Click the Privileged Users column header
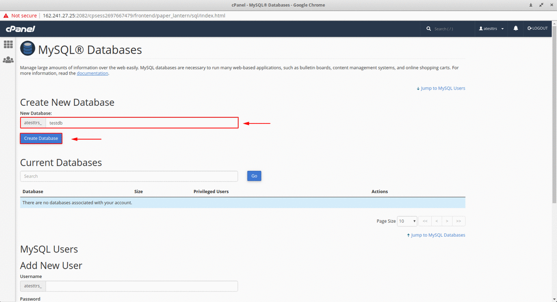 click(x=211, y=192)
